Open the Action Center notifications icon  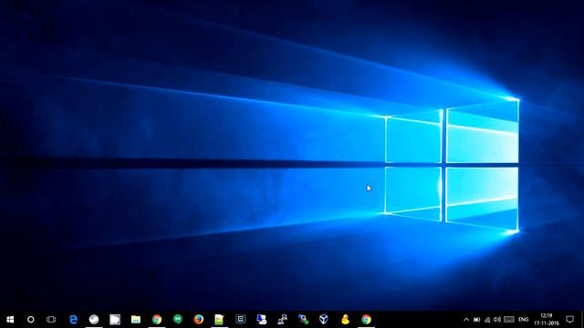(x=569, y=320)
